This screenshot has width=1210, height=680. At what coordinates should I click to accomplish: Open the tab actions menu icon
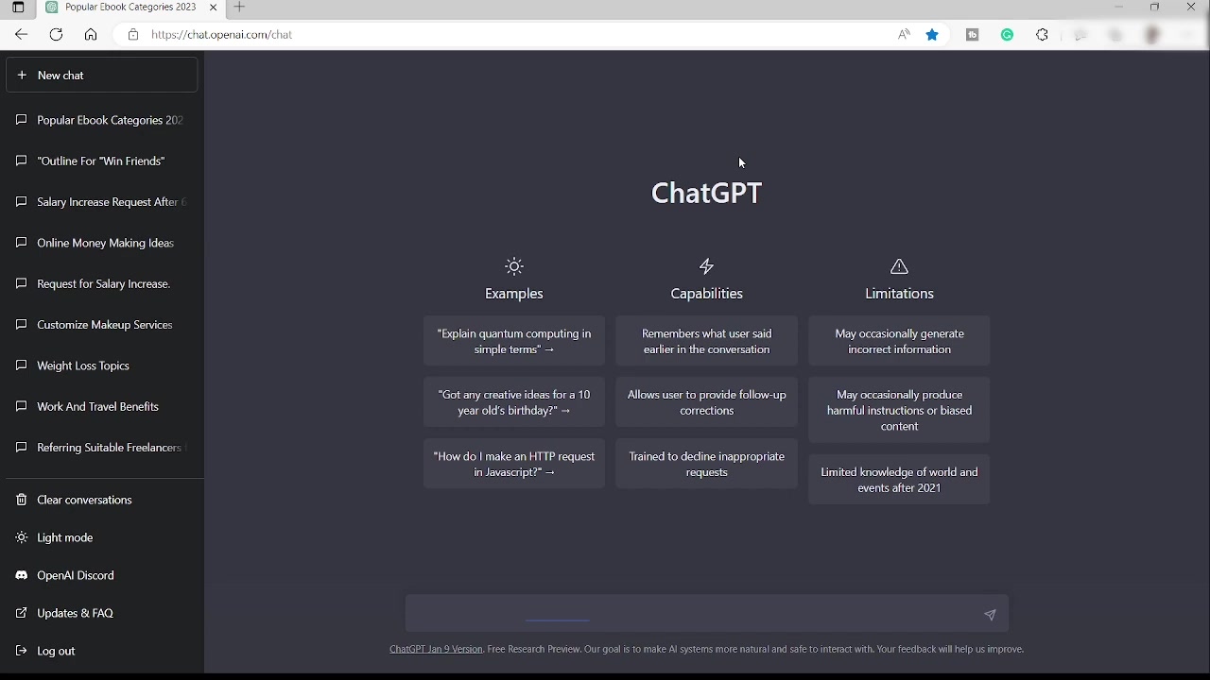click(x=18, y=7)
